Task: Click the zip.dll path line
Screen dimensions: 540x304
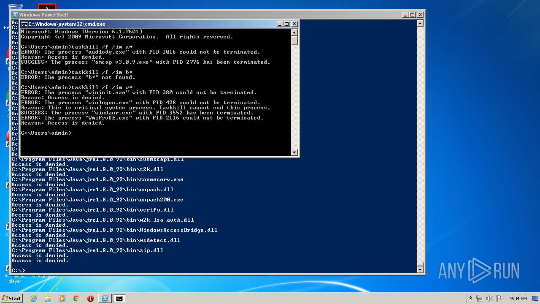Action: [x=87, y=250]
